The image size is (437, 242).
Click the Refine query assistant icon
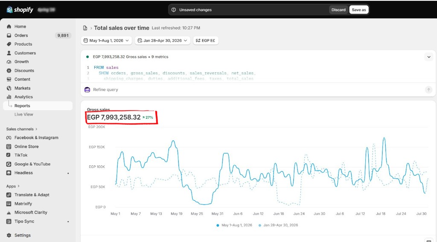(x=87, y=89)
